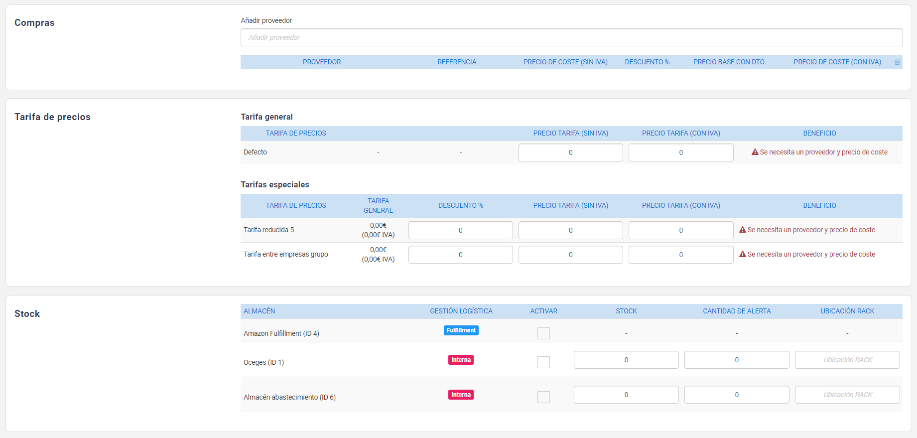This screenshot has width=917, height=438.
Task: Edit Defecto precio tarifa sin IVA field
Action: [x=570, y=152]
